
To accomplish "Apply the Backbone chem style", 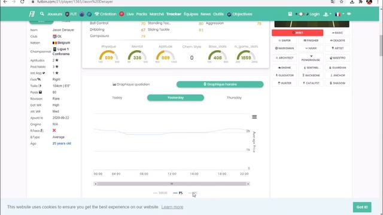I will [x=311, y=75].
